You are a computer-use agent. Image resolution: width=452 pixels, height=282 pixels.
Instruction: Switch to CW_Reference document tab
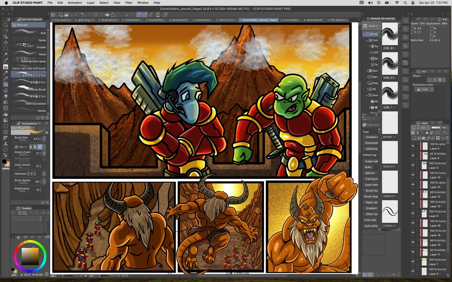pyautogui.click(x=337, y=20)
